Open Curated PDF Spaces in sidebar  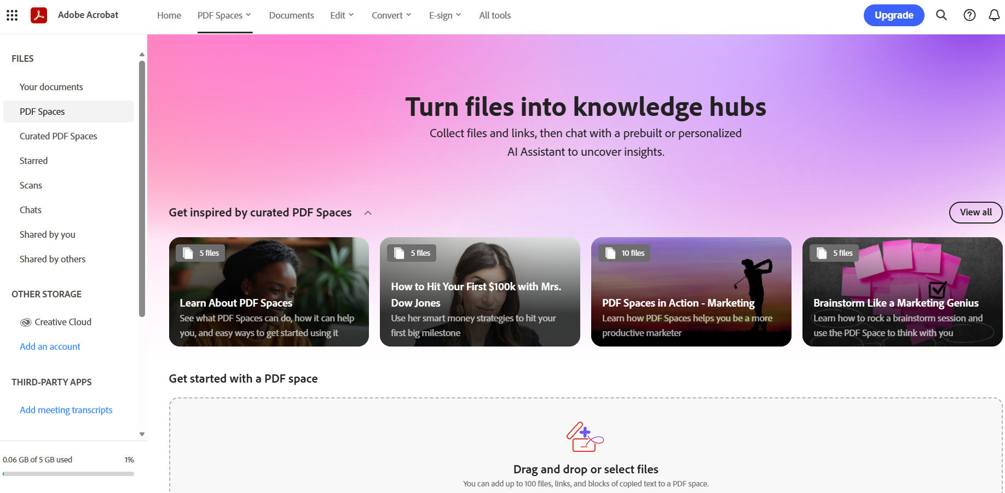[x=68, y=136]
